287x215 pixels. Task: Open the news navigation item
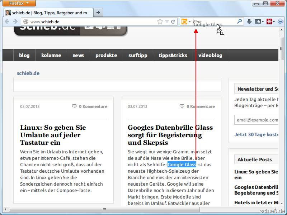(78, 55)
